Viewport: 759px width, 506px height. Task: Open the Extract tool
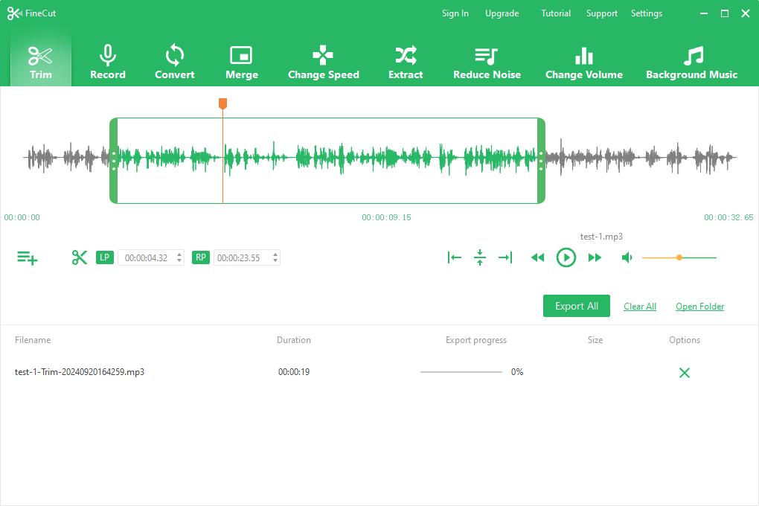click(x=406, y=62)
